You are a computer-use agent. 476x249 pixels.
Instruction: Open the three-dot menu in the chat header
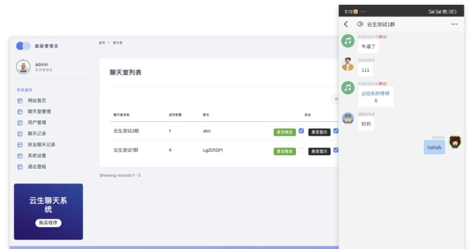pyautogui.click(x=454, y=24)
